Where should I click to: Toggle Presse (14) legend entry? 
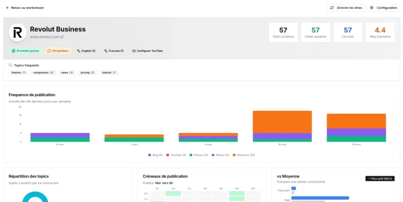pyautogui.click(x=199, y=155)
